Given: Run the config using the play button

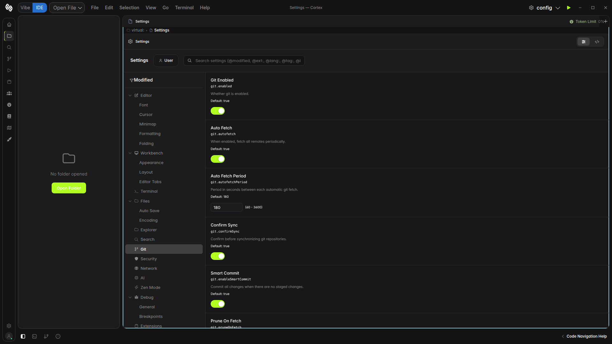Looking at the screenshot, I should pos(569,7).
